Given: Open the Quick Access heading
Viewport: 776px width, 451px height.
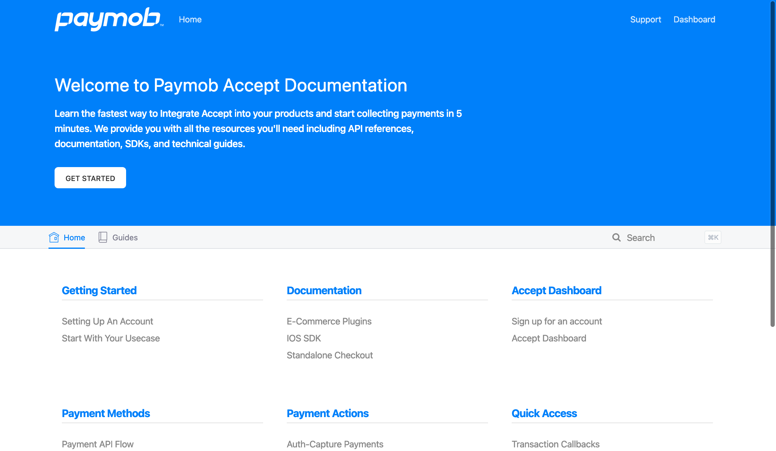Looking at the screenshot, I should 544,413.
